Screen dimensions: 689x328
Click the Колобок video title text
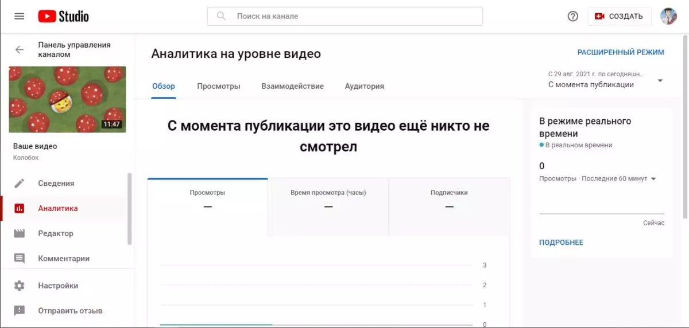pos(26,158)
